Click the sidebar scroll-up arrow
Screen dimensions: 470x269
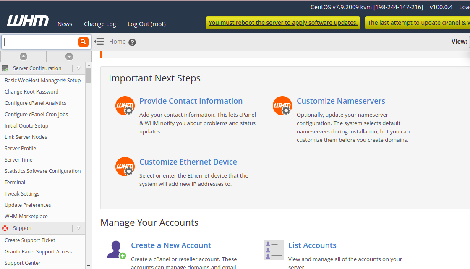tap(89, 65)
